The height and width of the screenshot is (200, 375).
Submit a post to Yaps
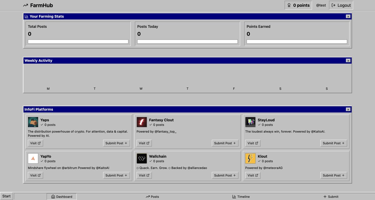(x=116, y=143)
